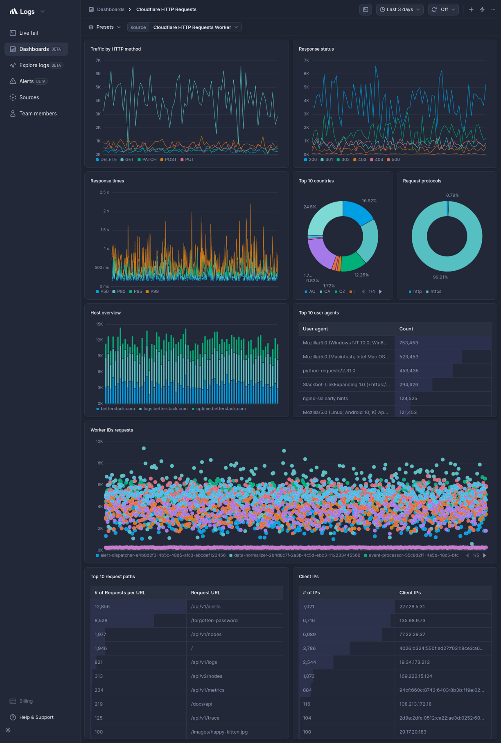
Task: Click the Billing card icon
Action: (13, 701)
